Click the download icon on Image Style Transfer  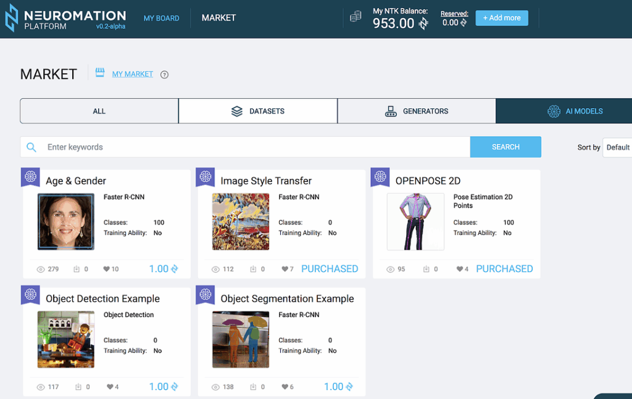[x=253, y=269]
